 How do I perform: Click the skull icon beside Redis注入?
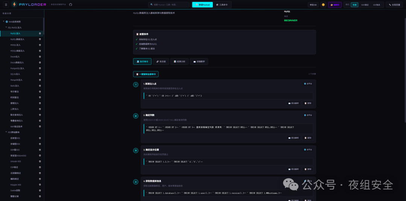(40, 86)
